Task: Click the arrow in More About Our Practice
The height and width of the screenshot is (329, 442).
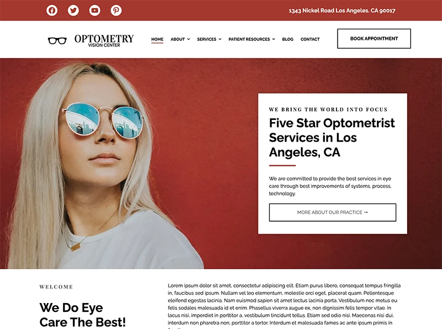Action: click(x=366, y=212)
